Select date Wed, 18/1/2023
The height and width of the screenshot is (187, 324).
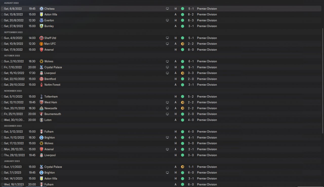pos(14,184)
